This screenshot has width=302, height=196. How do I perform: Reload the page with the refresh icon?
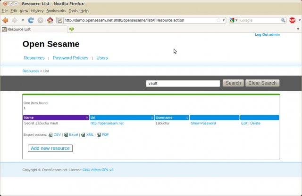coord(31,20)
